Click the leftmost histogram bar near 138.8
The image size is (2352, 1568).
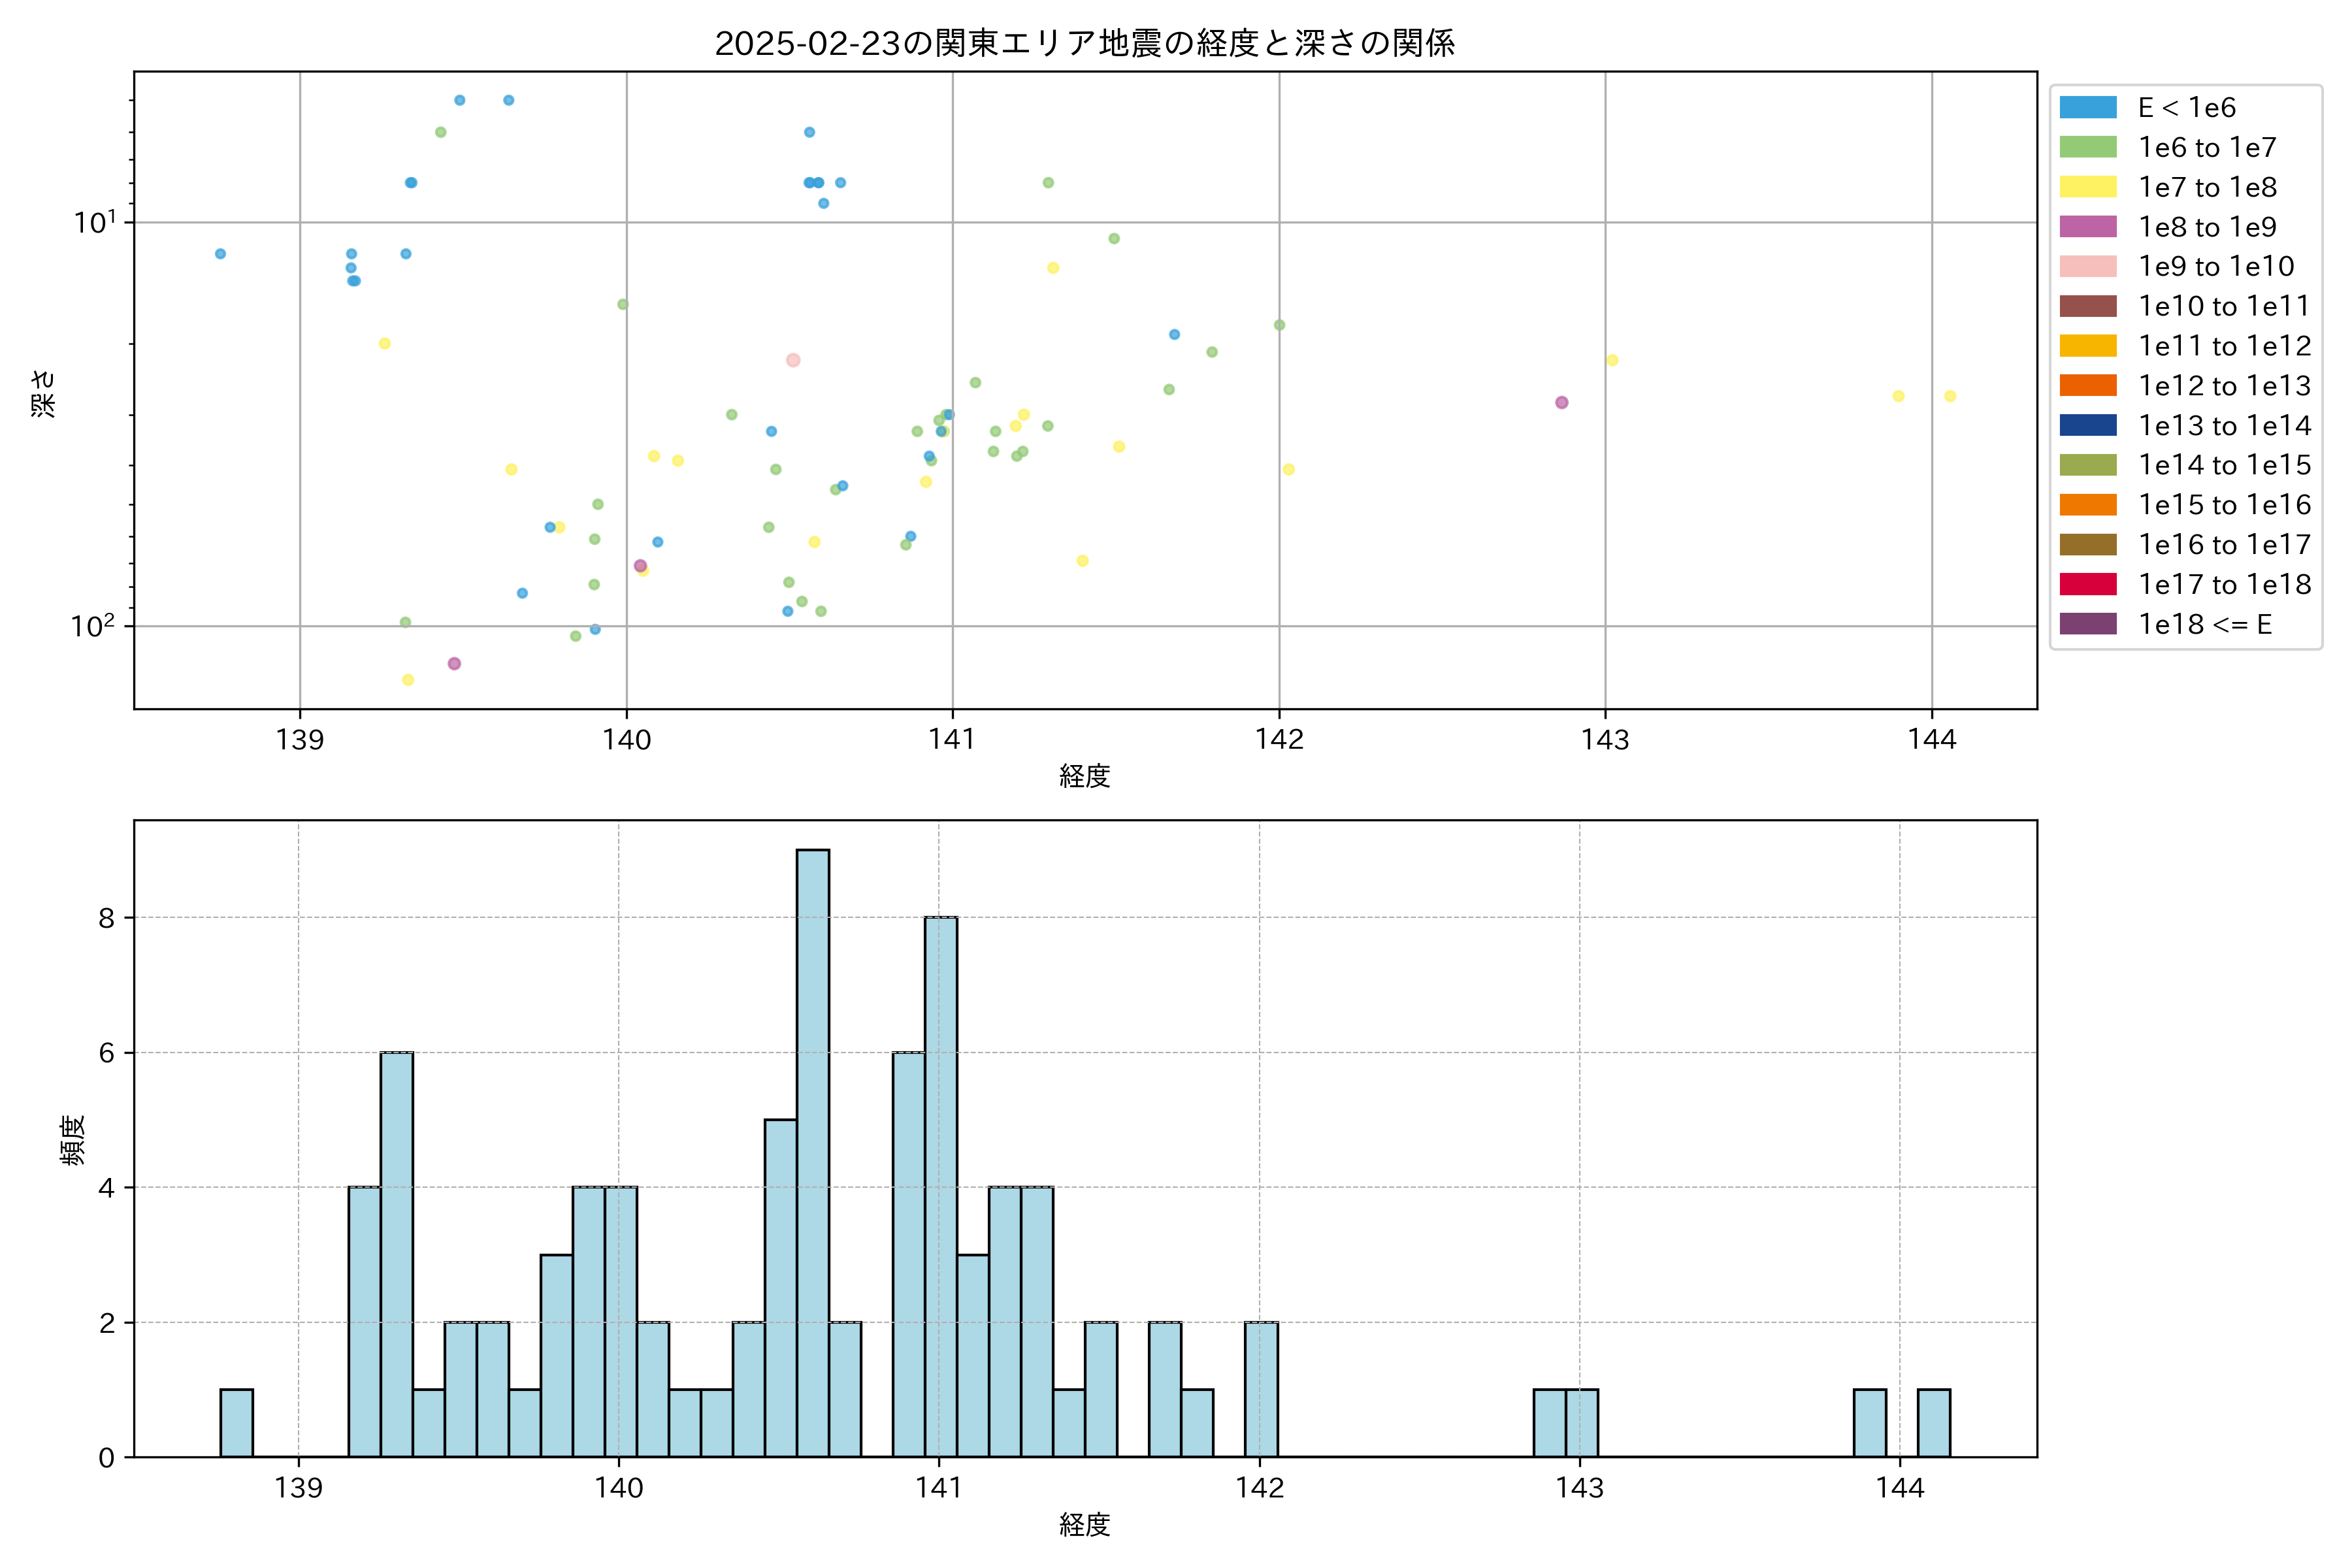pos(236,1423)
